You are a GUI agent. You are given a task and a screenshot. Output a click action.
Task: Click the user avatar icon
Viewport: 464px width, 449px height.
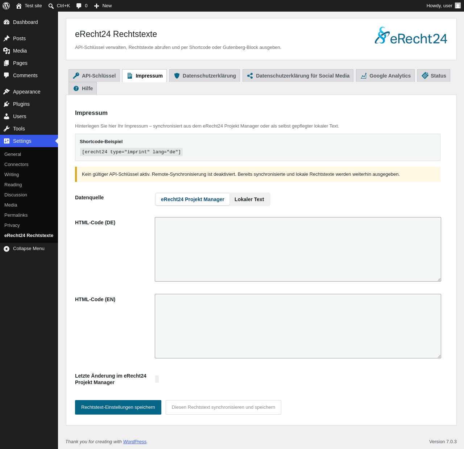coord(458,5)
